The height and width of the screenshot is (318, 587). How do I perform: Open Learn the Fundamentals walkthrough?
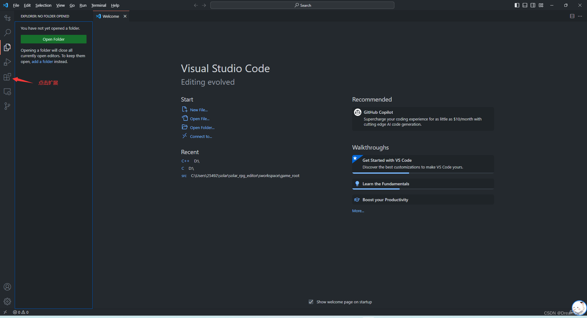pyautogui.click(x=423, y=184)
